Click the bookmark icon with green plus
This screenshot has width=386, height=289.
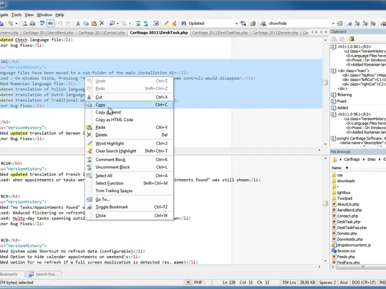tap(357, 23)
